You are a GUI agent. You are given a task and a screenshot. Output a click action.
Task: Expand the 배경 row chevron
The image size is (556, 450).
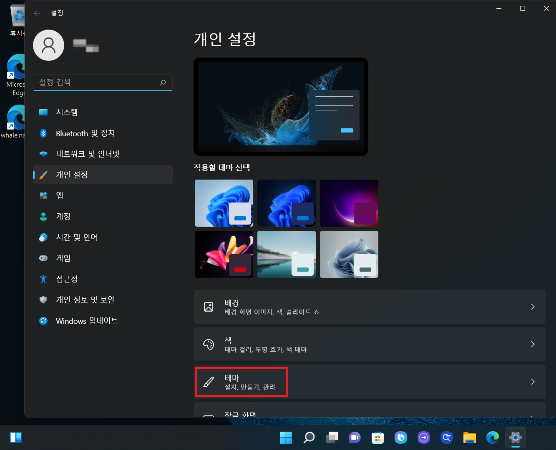(x=533, y=307)
